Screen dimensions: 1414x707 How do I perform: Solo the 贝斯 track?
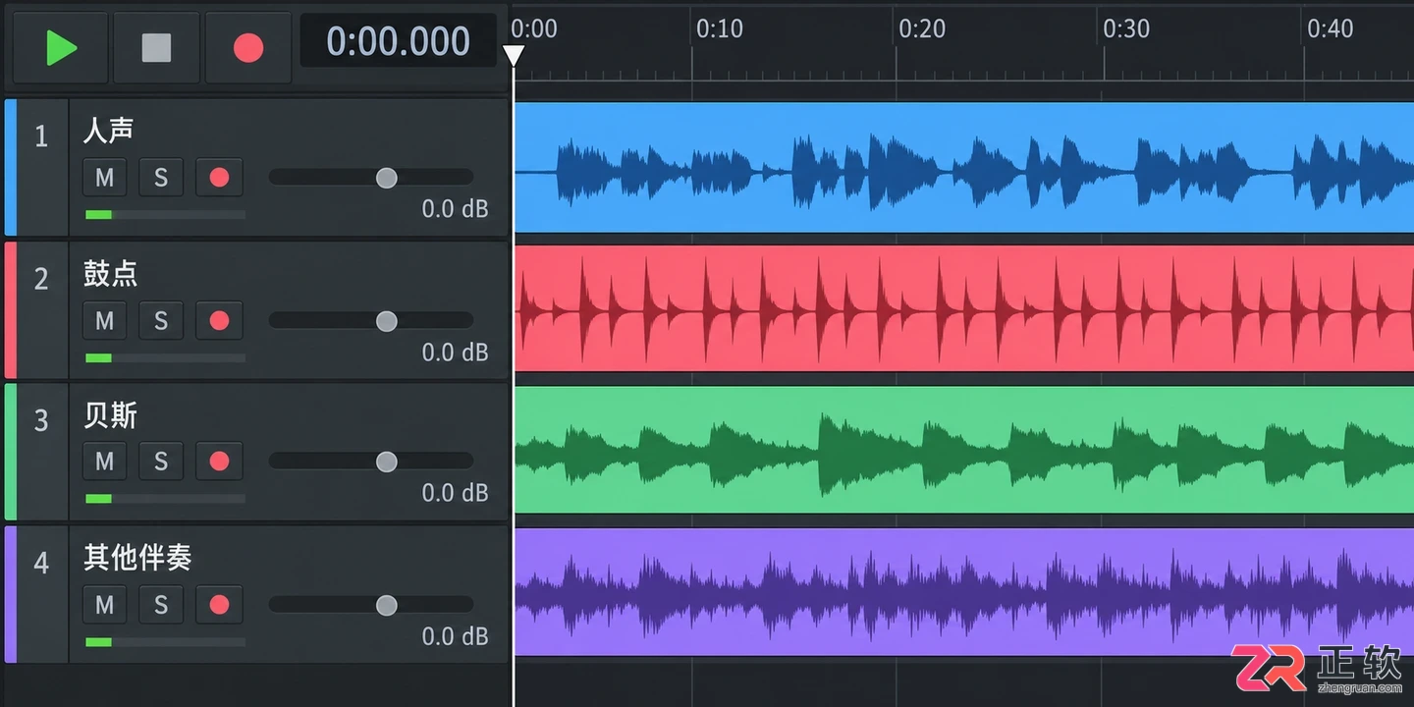click(x=161, y=461)
